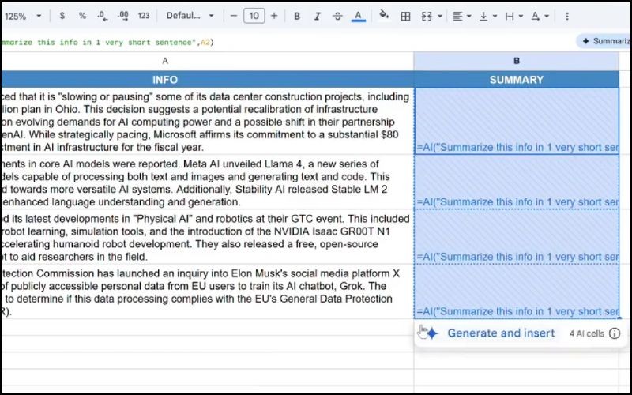Image resolution: width=632 pixels, height=395 pixels.
Task: Click the merge cells icon
Action: click(427, 16)
